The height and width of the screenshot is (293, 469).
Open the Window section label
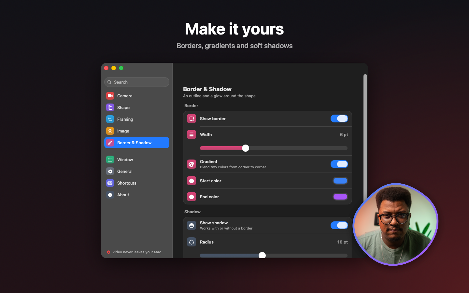pos(125,160)
